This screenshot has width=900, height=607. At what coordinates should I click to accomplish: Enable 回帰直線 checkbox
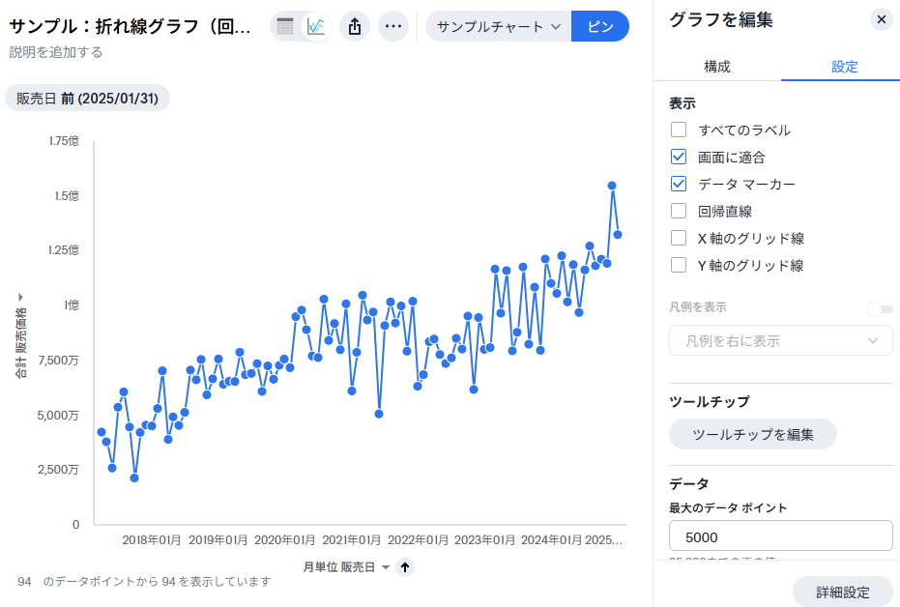679,211
